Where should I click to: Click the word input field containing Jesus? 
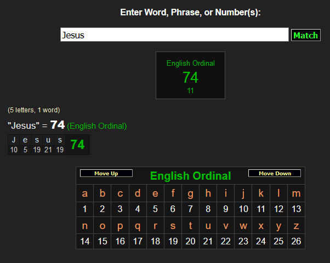(x=174, y=35)
